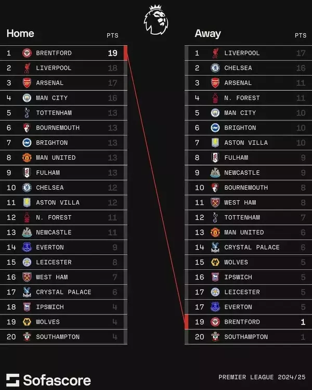
Task: Click Crystal Palace crest in Away table
Action: 215,248
